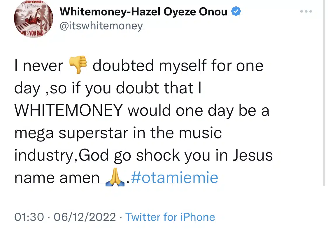Screen dimensions: 328x231
Task: Open the three-dot more options menu
Action: [x=306, y=11]
